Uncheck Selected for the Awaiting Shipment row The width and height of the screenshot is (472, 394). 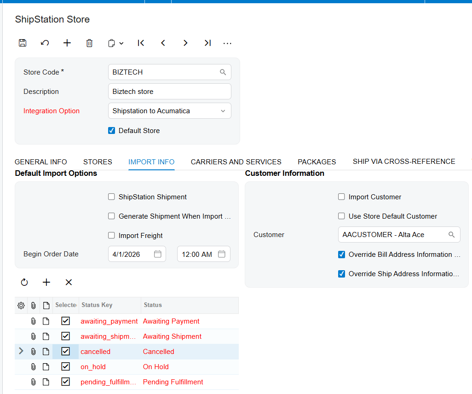[x=66, y=336]
